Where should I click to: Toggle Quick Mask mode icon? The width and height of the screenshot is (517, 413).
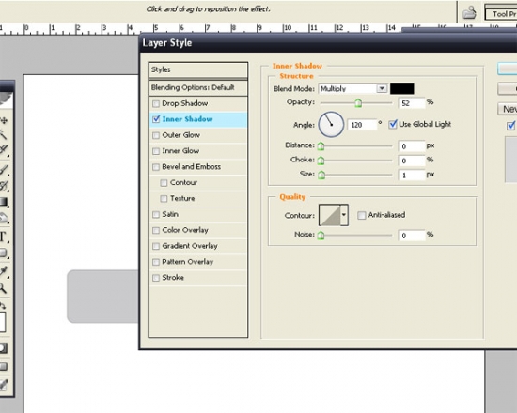coord(3,348)
